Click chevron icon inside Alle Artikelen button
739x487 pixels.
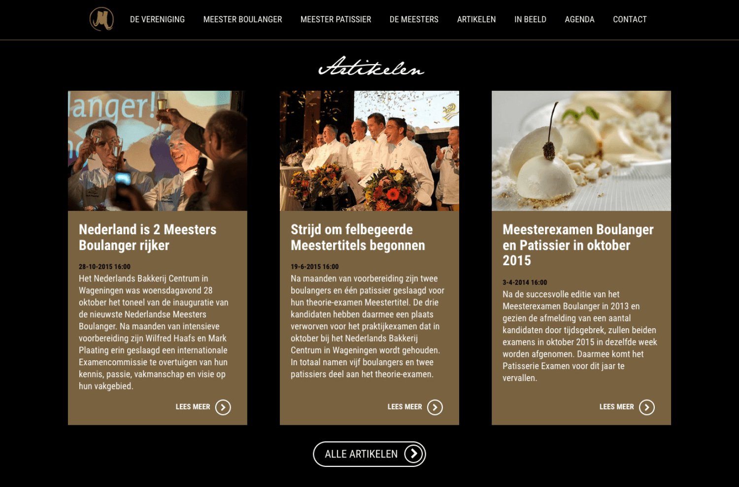point(414,454)
